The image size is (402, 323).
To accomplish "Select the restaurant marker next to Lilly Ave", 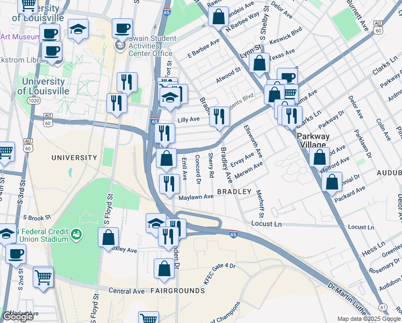I will pos(219,116).
